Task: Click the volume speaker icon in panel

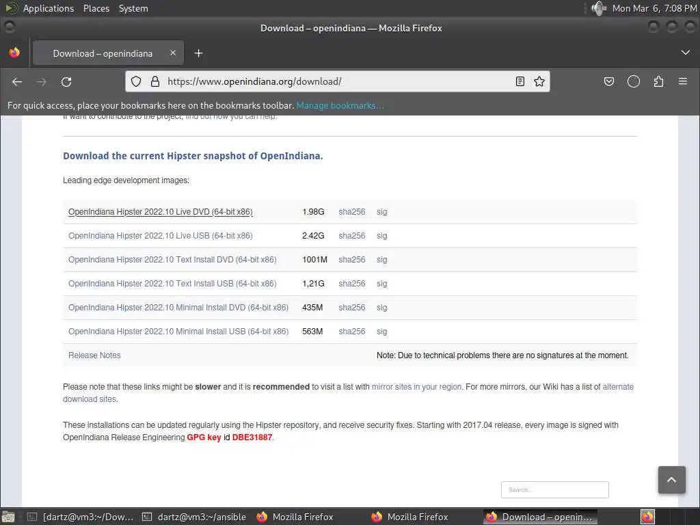Action: (598, 8)
